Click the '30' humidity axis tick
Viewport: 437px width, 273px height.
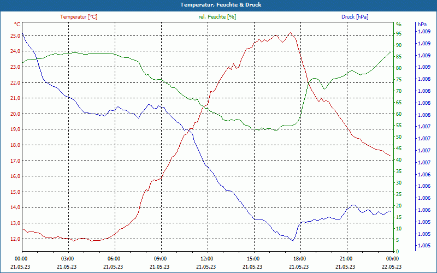[x=399, y=183]
